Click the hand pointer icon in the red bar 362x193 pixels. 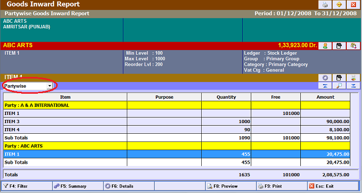tap(353, 46)
